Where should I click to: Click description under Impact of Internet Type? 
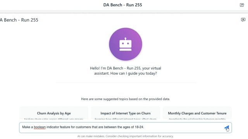pyautogui.click(x=126, y=119)
